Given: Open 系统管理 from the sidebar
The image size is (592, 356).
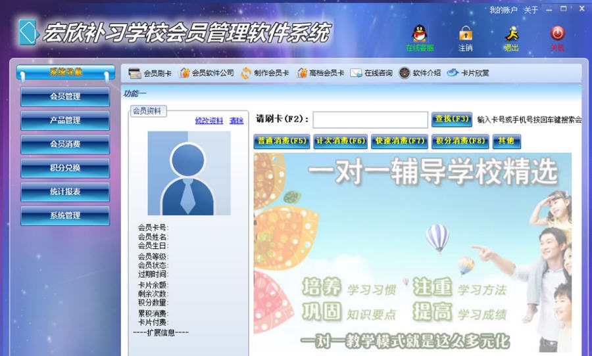Looking at the screenshot, I should point(65,215).
